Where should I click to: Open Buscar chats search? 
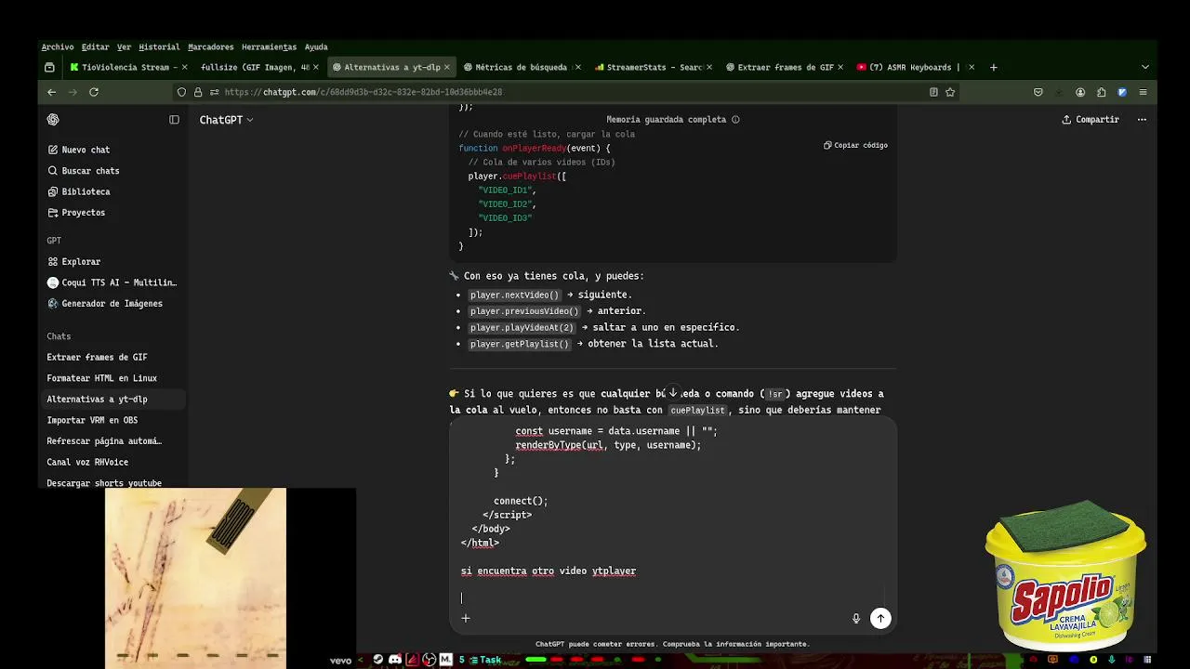83,171
